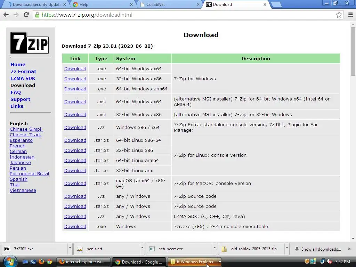Click Show all downloads link

coord(321,249)
